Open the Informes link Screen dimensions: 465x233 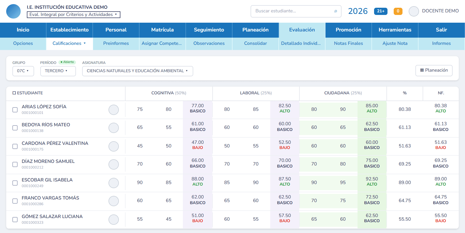pos(441,44)
